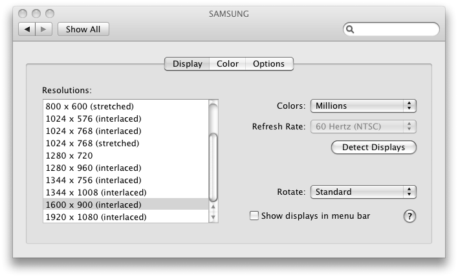Viewport: 458px width, 277px height.
Task: Open the Colors dropdown showing Millions
Action: click(364, 105)
